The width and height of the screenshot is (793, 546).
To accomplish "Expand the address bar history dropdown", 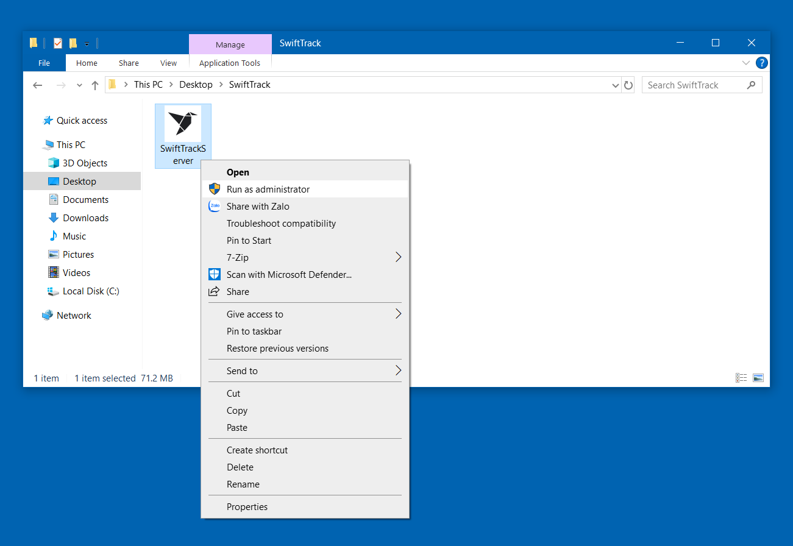I will click(x=616, y=86).
